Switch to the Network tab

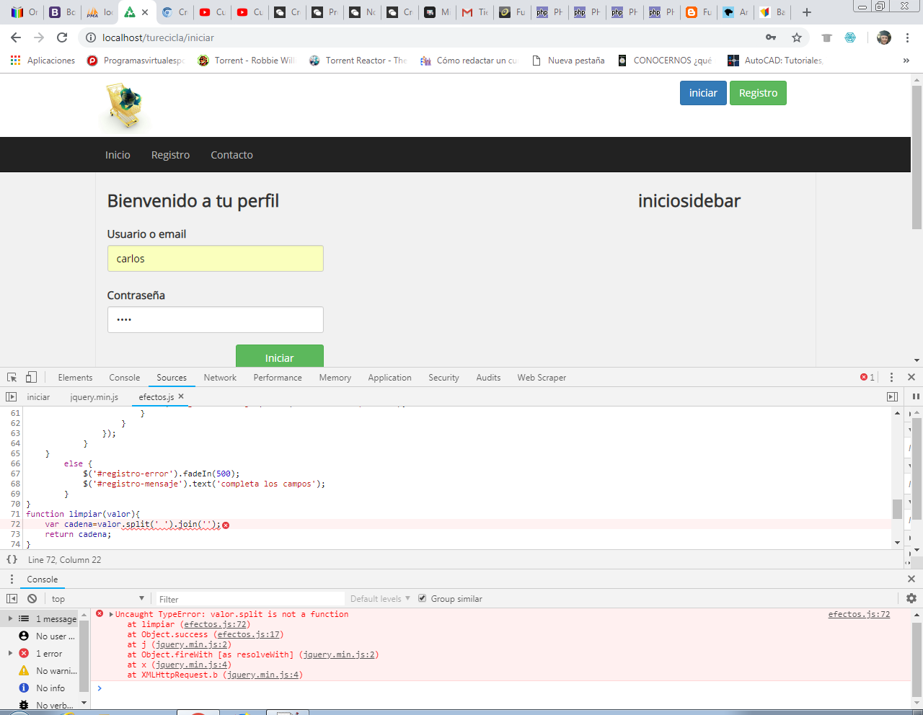[x=220, y=377]
